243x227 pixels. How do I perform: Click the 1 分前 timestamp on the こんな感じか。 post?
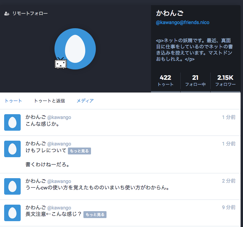click(x=229, y=117)
